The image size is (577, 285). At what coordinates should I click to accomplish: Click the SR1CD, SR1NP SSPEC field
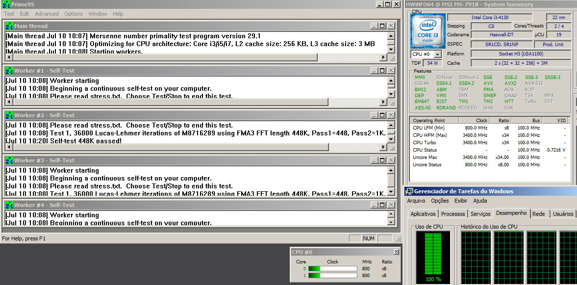tap(501, 44)
